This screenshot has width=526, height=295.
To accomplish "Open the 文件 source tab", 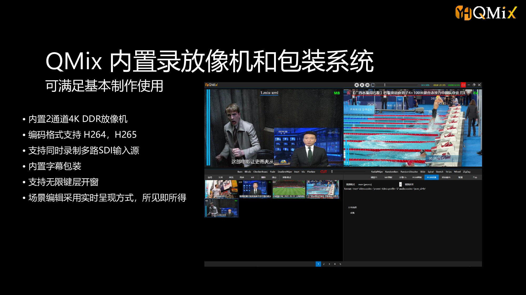I will 220,178.
